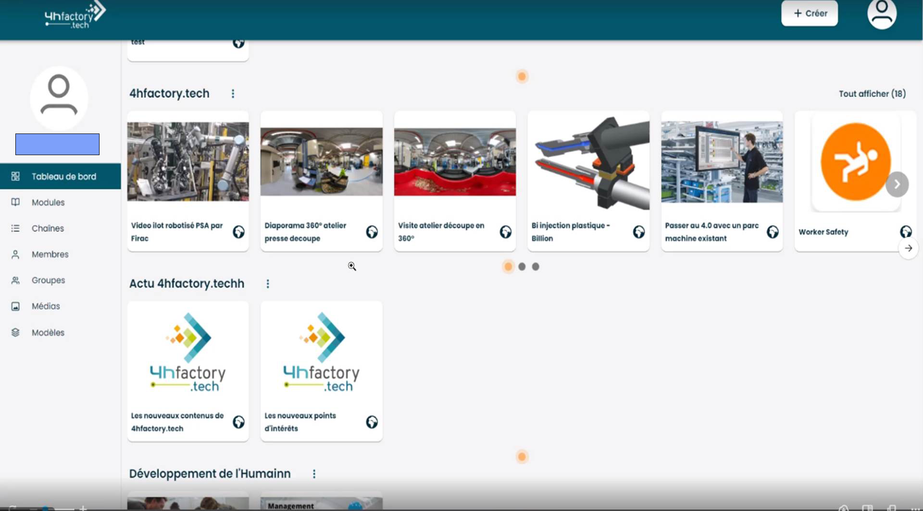The height and width of the screenshot is (511, 923).
Task: Click Bi injection plastique - Billion title
Action: tap(571, 232)
